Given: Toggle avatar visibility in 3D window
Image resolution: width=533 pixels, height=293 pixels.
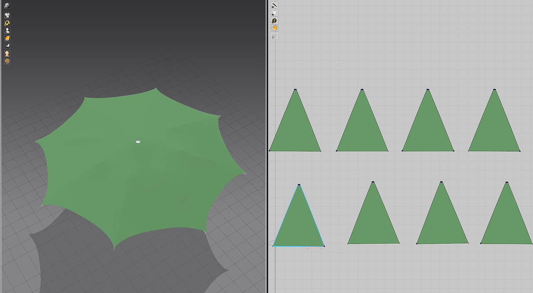Looking at the screenshot, I should [7, 31].
